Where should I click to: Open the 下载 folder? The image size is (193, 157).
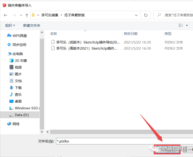15,88
